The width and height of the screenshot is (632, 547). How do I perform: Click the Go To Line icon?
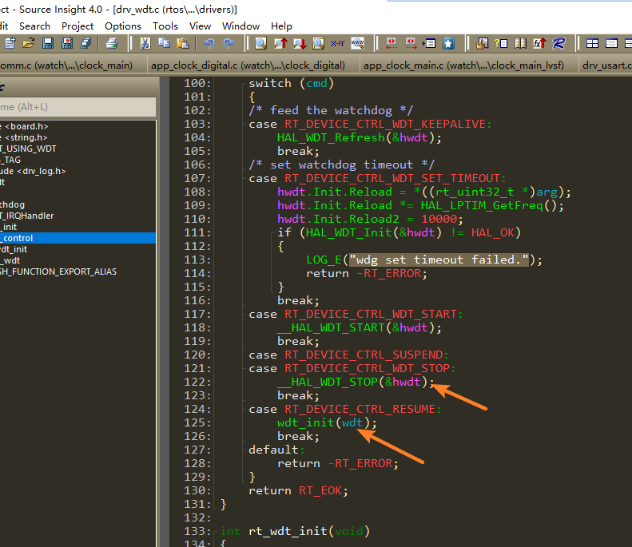429,43
